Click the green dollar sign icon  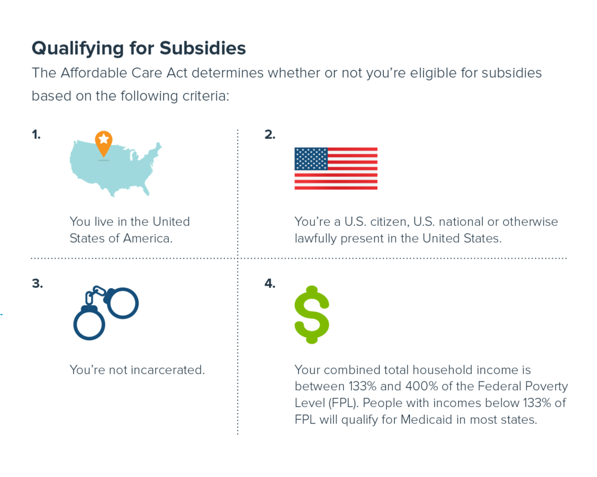[x=312, y=315]
